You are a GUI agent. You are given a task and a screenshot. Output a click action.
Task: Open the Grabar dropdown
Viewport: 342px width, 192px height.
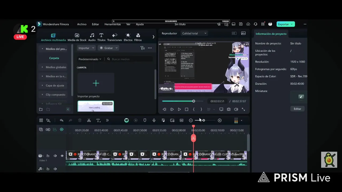[108, 48]
